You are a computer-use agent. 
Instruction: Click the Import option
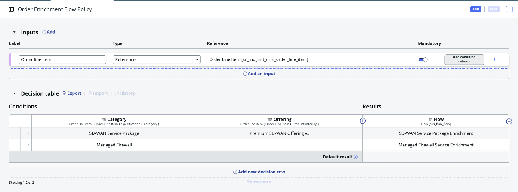[98, 93]
